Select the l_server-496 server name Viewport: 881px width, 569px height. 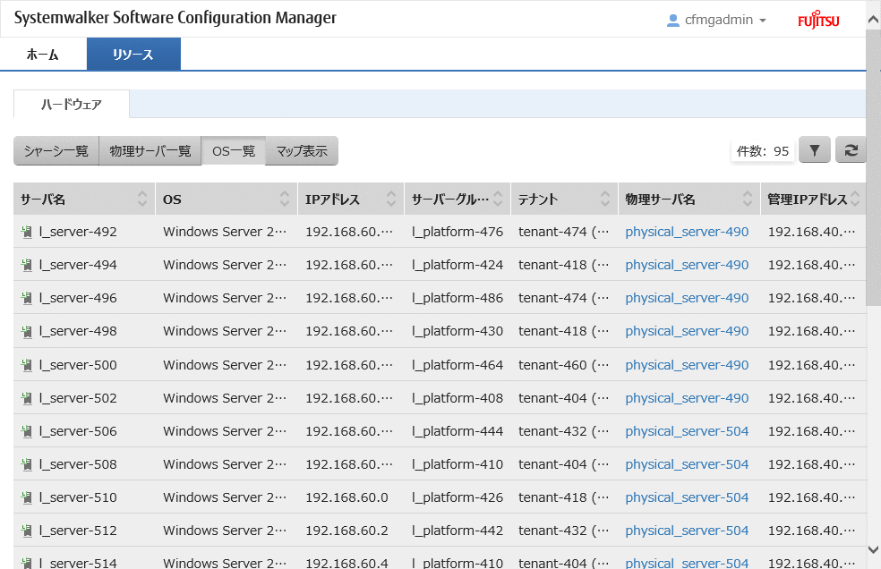coord(78,298)
